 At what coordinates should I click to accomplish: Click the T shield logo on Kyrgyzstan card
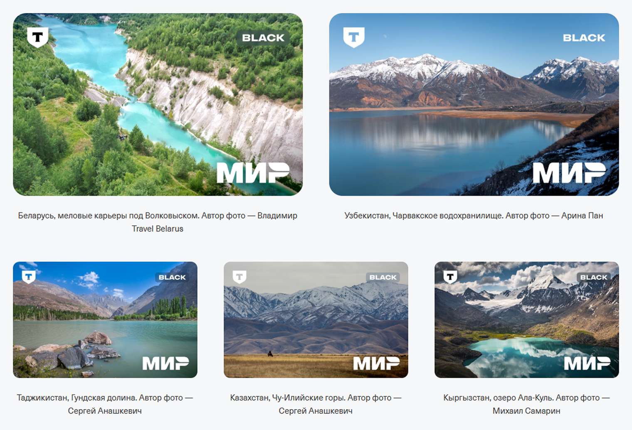[450, 277]
